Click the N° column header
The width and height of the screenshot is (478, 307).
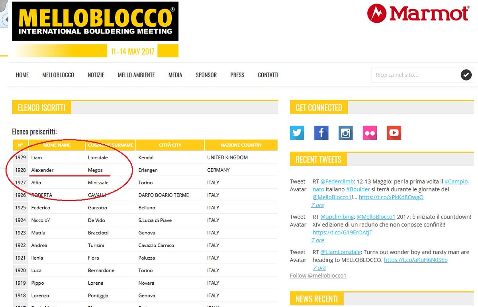coord(20,145)
